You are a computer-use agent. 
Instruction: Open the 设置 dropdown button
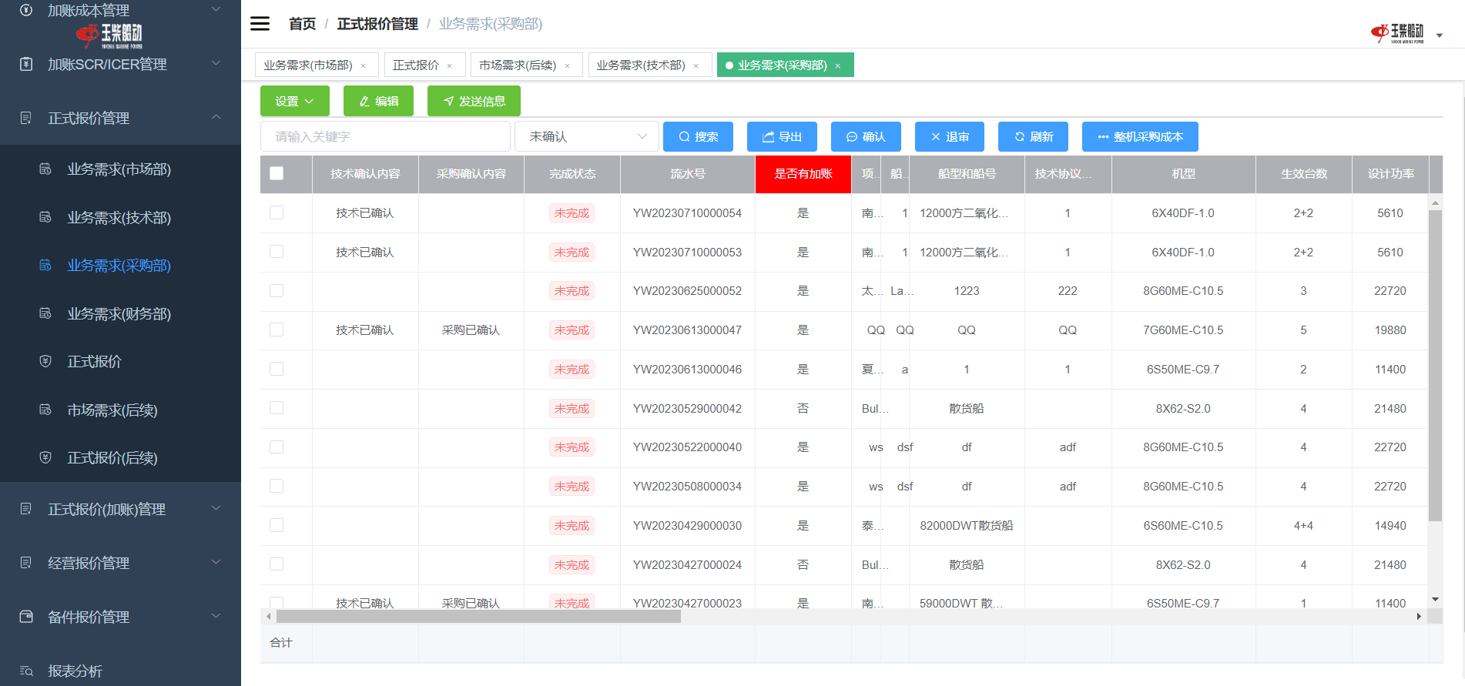pyautogui.click(x=294, y=101)
